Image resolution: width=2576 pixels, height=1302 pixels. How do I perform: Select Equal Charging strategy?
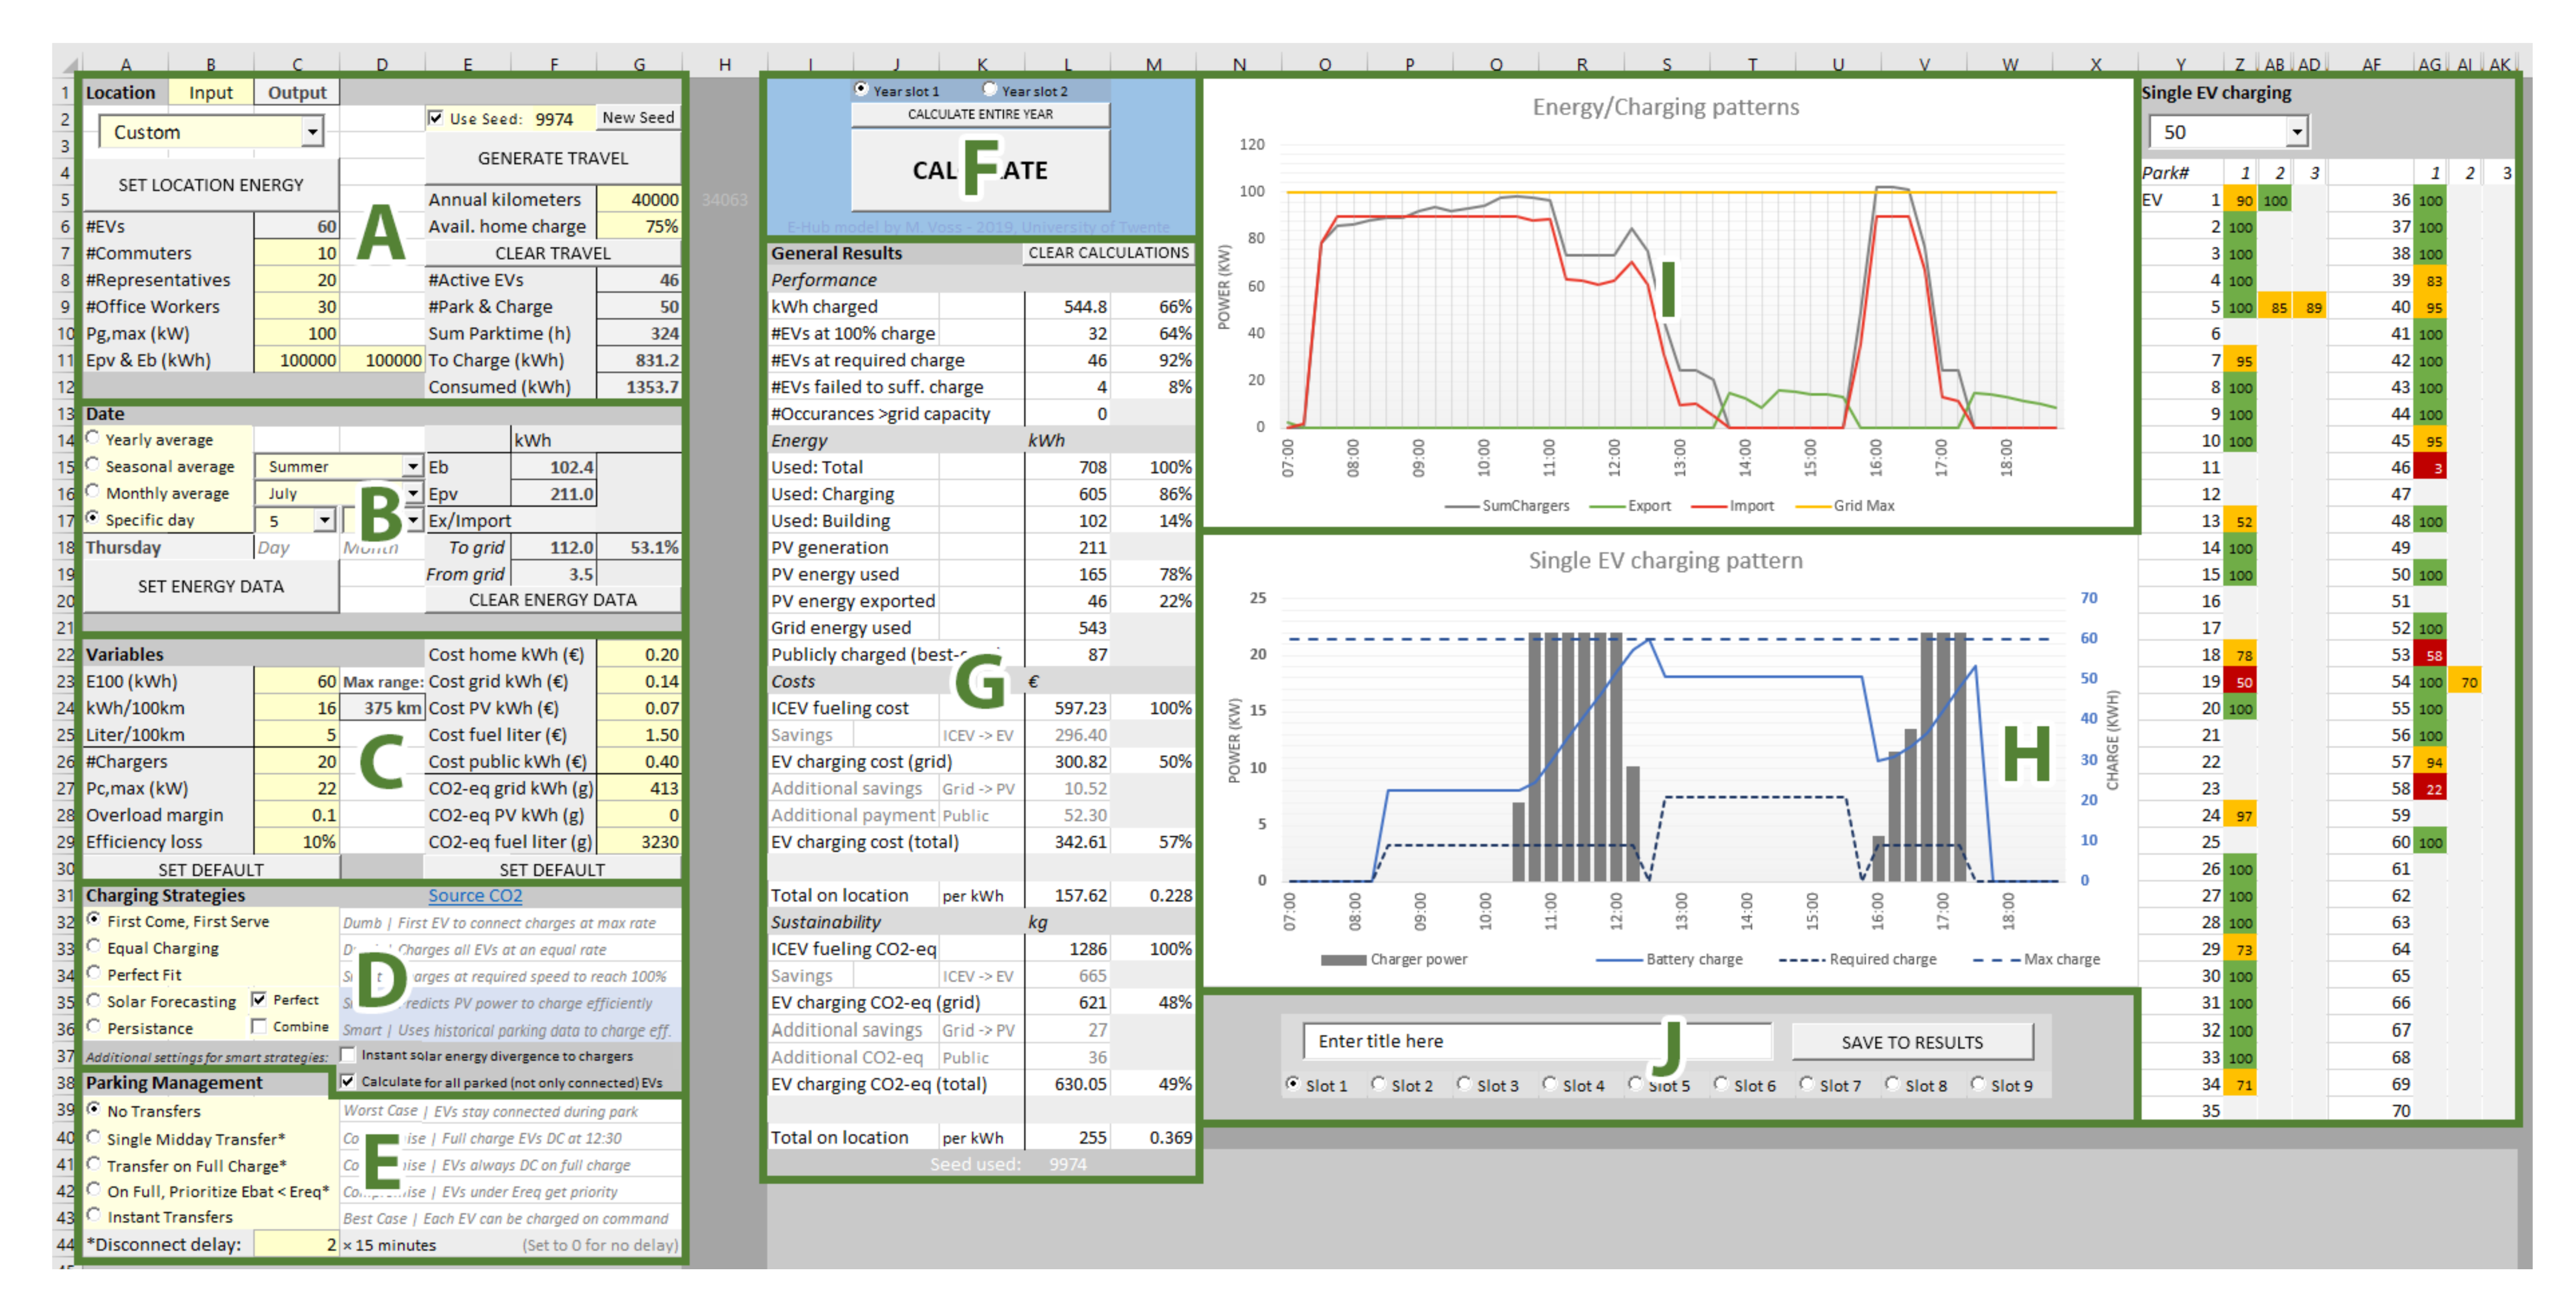pos(94,947)
